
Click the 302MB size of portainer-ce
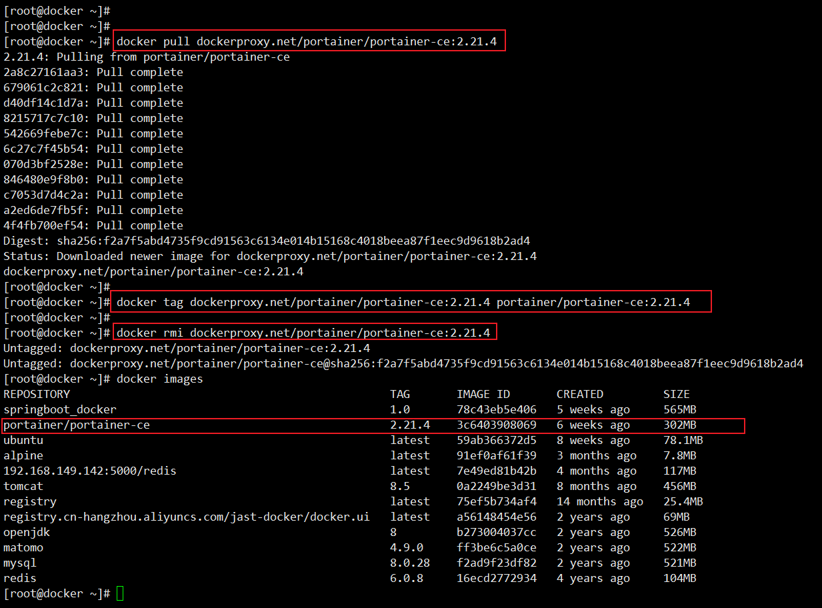click(x=680, y=425)
